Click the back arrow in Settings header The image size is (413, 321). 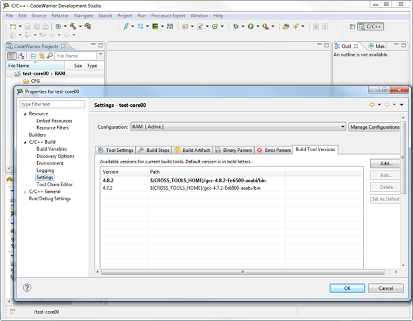tap(372, 105)
